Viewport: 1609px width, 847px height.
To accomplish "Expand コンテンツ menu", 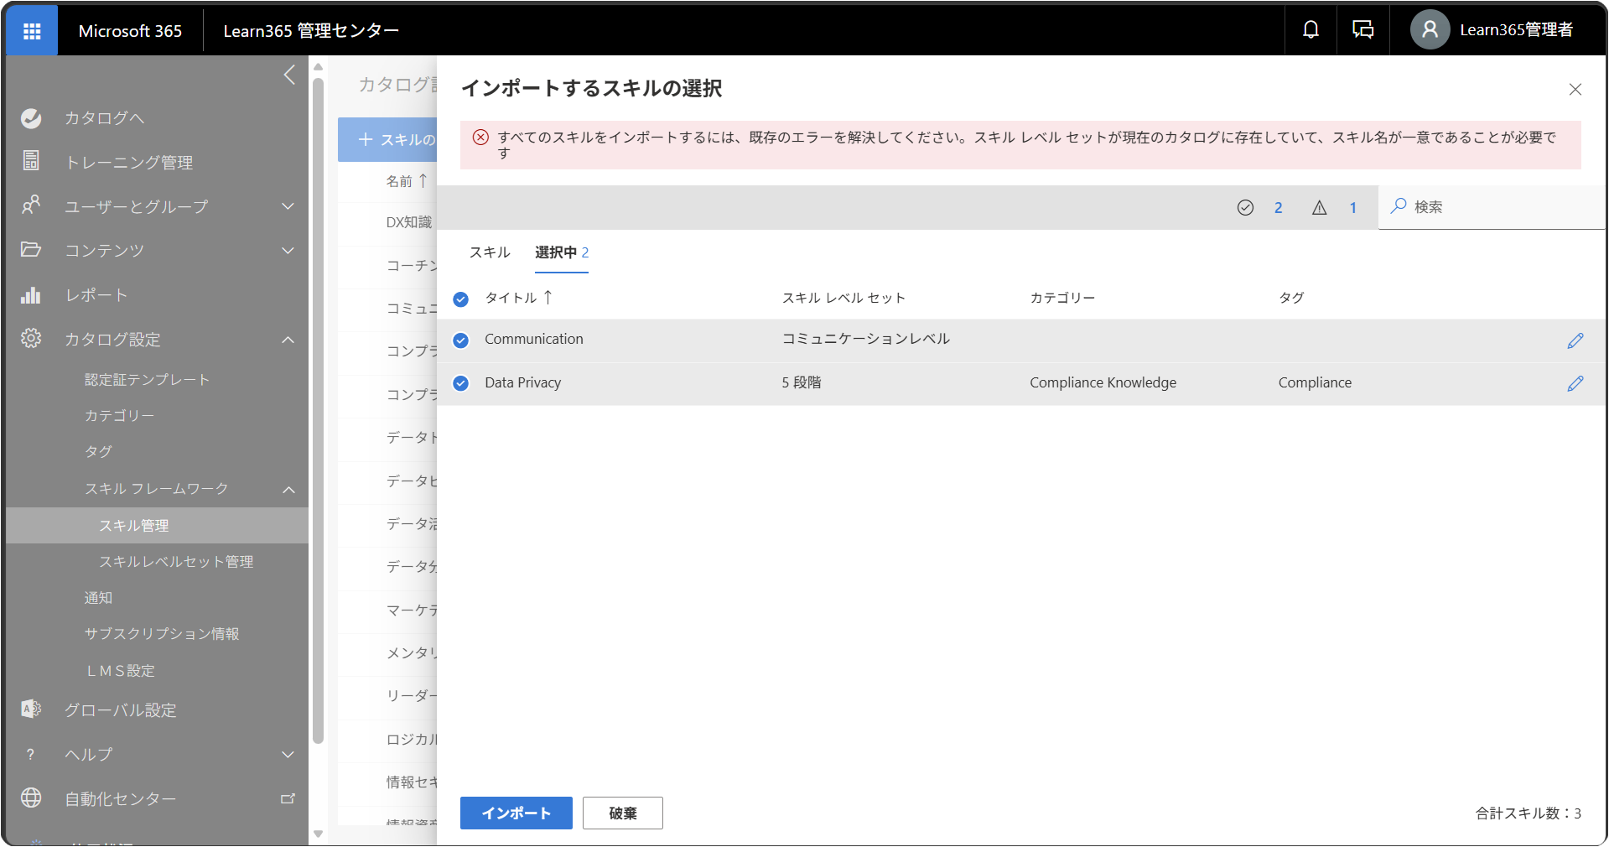I will pyautogui.click(x=288, y=251).
